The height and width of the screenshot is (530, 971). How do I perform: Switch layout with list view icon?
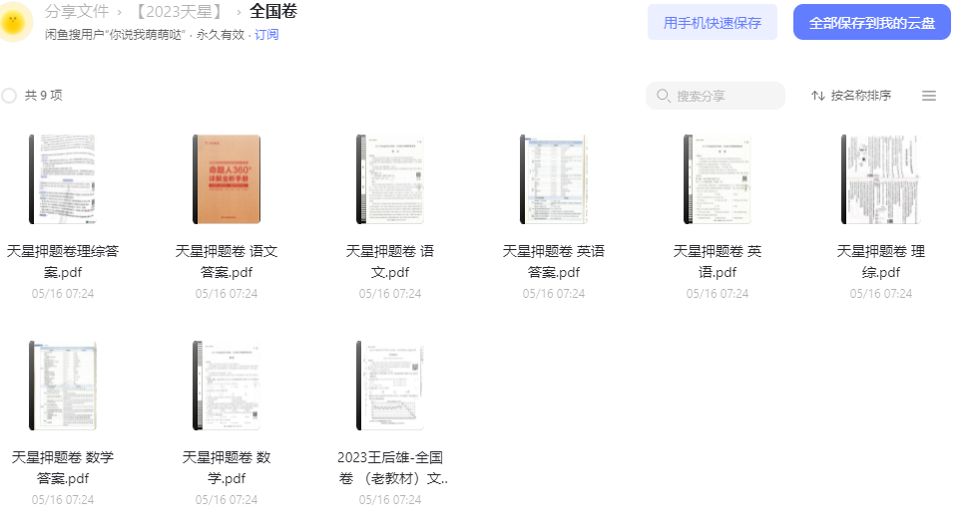point(929,96)
